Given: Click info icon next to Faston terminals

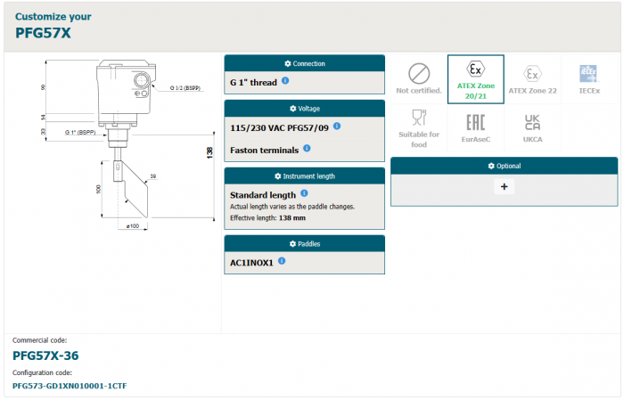Looking at the screenshot, I should pos(307,149).
